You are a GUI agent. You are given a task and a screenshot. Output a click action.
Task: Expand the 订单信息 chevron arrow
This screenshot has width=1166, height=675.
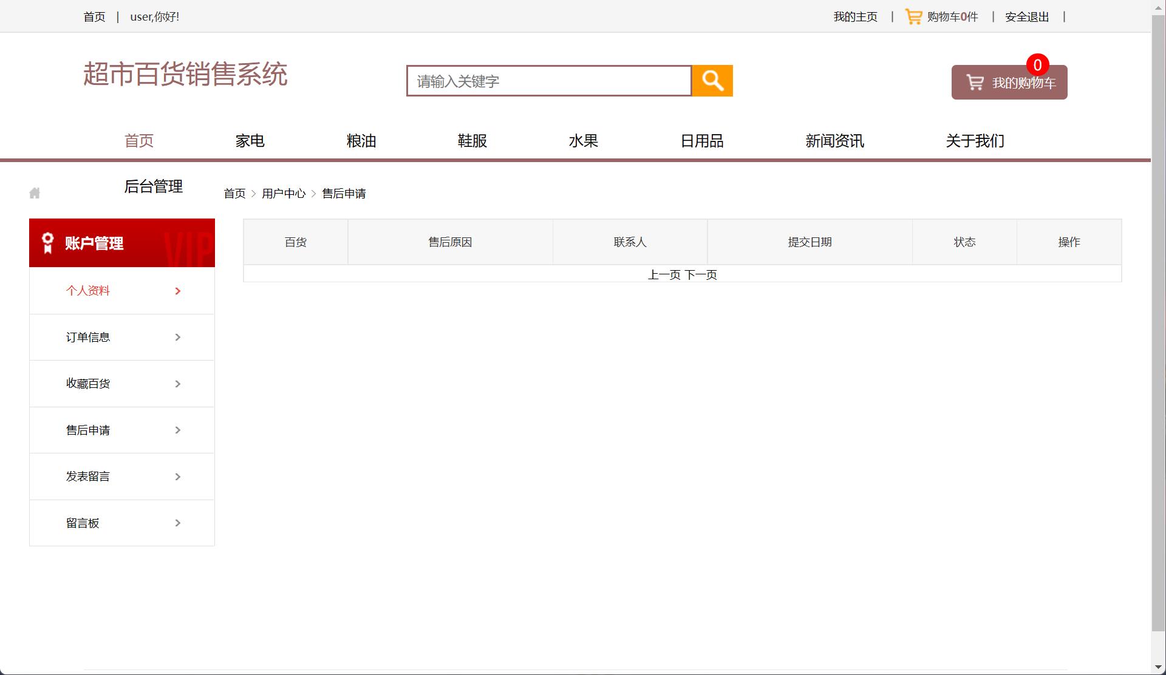pos(177,337)
